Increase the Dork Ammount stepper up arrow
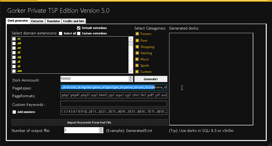 pyautogui.click(x=131, y=78)
